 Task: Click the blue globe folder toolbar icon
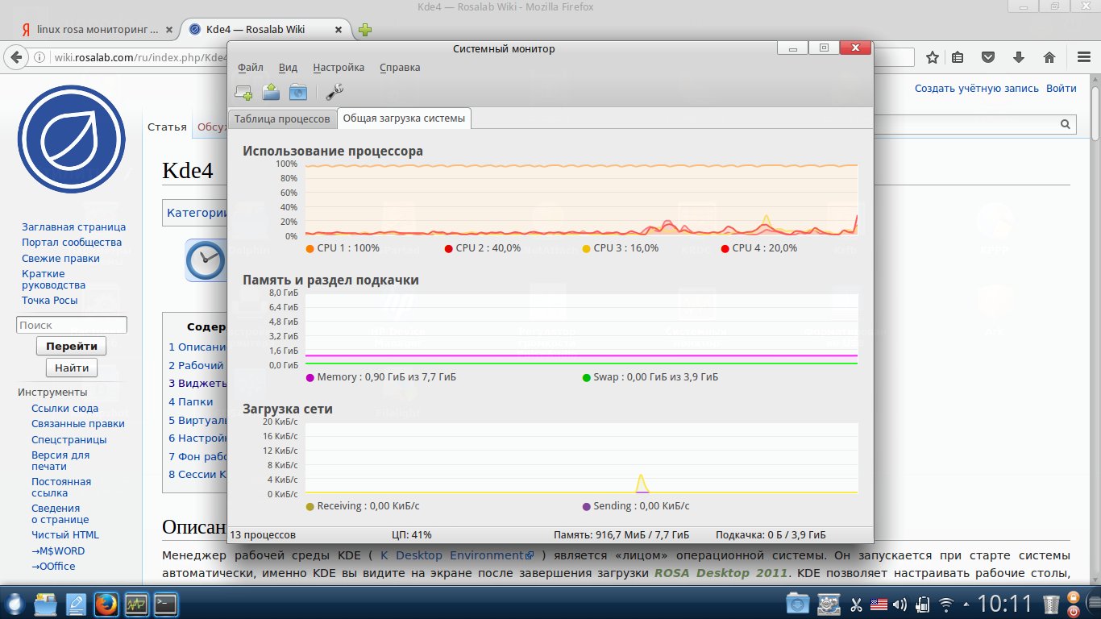[298, 92]
